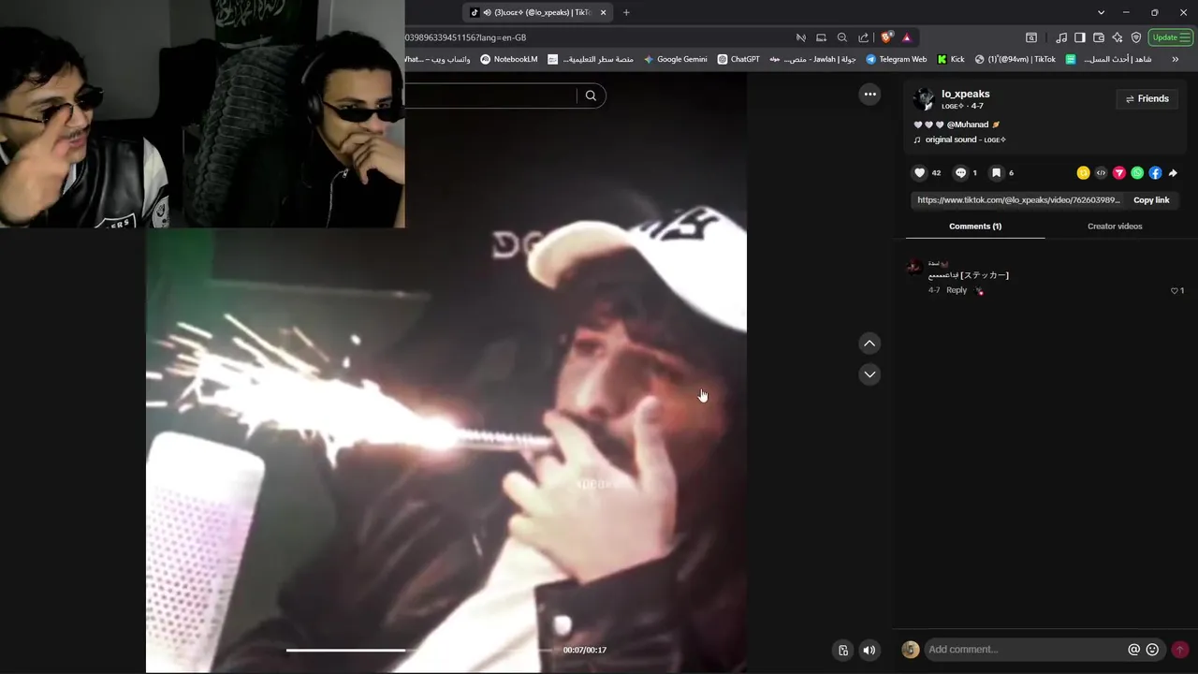This screenshot has width=1198, height=674.
Task: Click the browser address bar URL
Action: coord(465,37)
